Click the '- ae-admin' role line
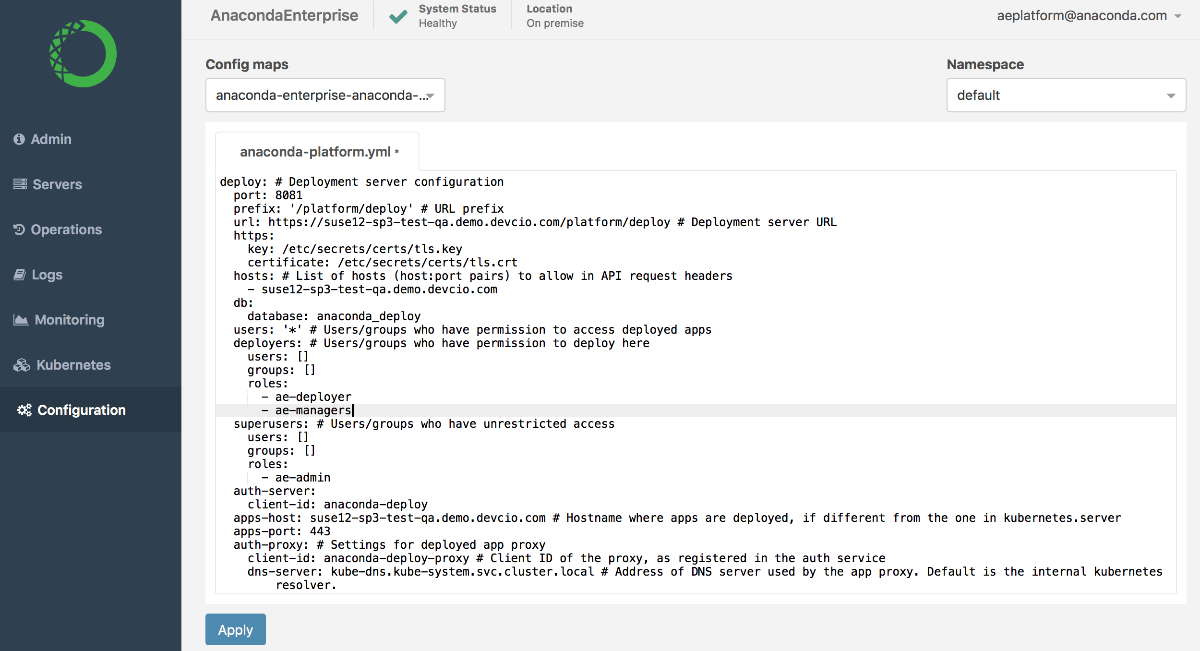This screenshot has width=1200, height=651. [x=296, y=478]
